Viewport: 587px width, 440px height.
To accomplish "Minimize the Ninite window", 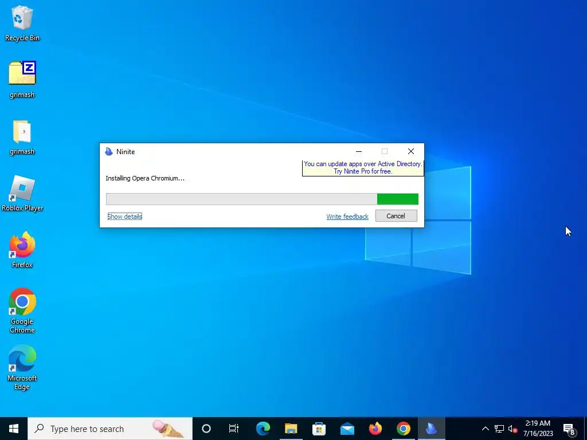I will coord(359,151).
